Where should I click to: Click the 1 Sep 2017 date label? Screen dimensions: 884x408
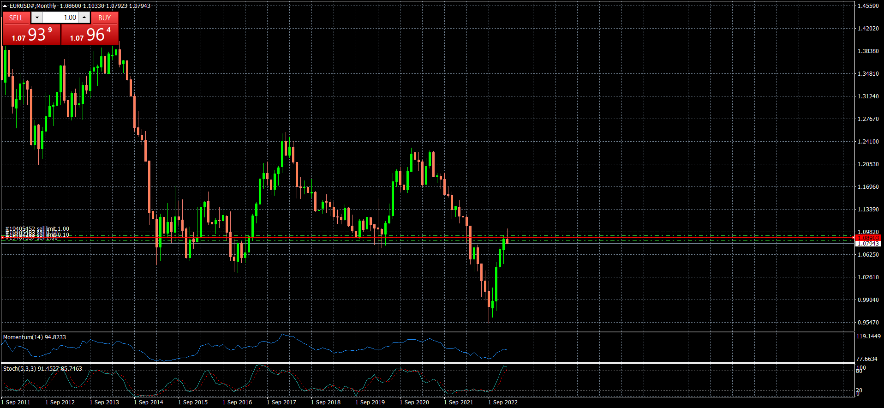[x=281, y=402]
